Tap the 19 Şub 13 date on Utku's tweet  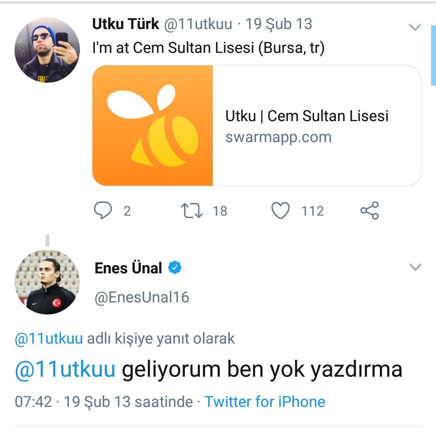point(279,24)
